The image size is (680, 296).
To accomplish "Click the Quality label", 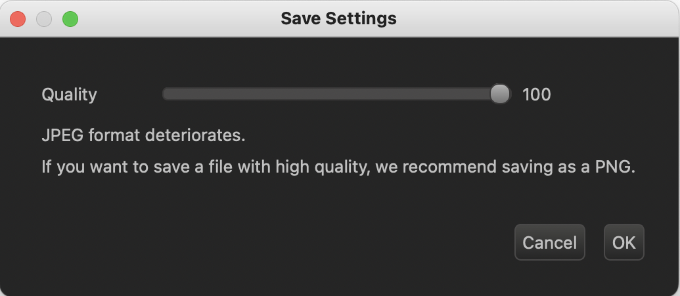I will (70, 95).
